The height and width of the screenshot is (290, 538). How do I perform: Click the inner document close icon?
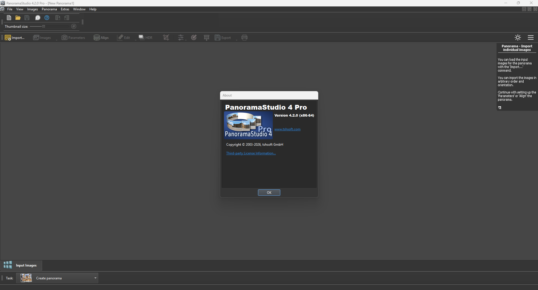535,9
